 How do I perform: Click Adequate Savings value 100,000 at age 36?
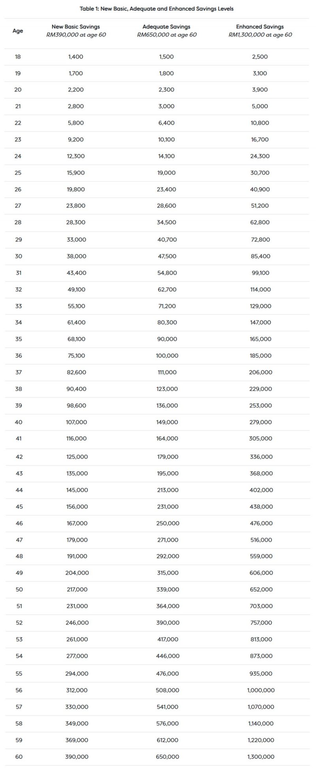point(167,355)
